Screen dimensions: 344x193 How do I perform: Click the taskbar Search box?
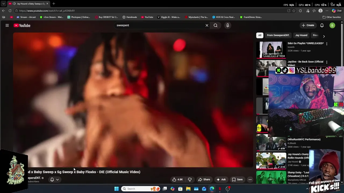click(141, 189)
